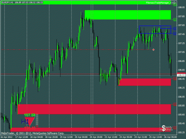This screenshot has width=186, height=139.
Task: Click the 20 Apr 20:00 time label
Action: pyautogui.click(x=96, y=137)
